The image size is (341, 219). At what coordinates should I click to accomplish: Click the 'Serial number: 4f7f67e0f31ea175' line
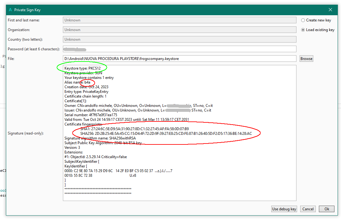point(91,115)
